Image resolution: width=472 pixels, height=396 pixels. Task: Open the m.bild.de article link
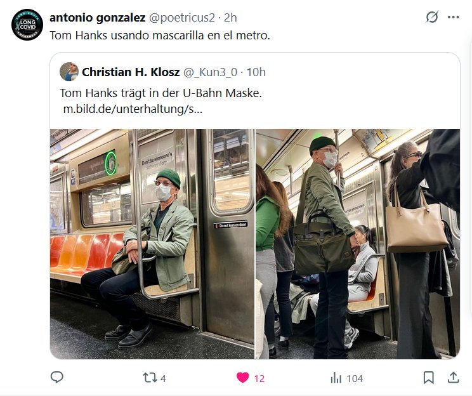[x=133, y=109]
